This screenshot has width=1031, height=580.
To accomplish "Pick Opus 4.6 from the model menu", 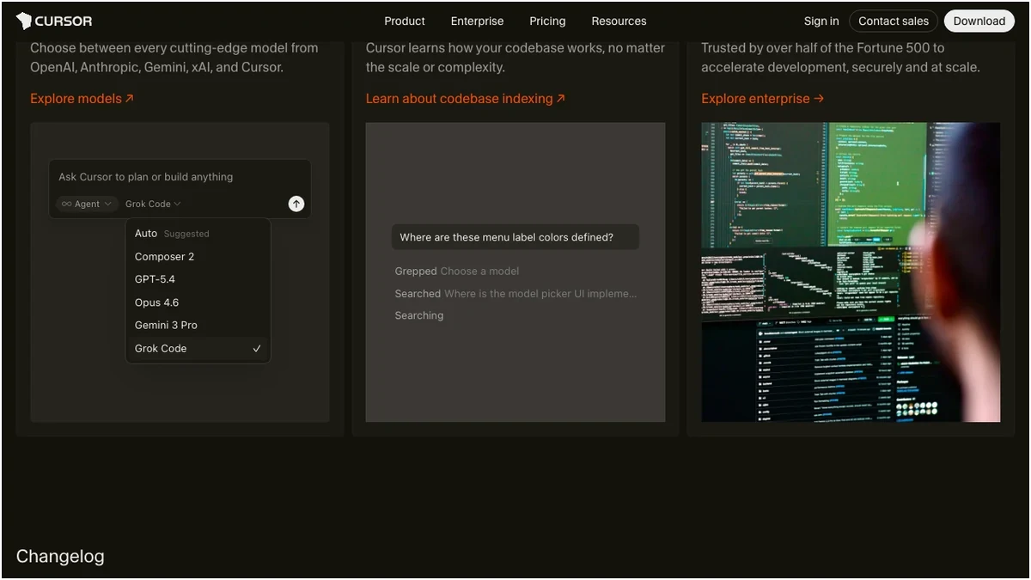I will (x=156, y=302).
